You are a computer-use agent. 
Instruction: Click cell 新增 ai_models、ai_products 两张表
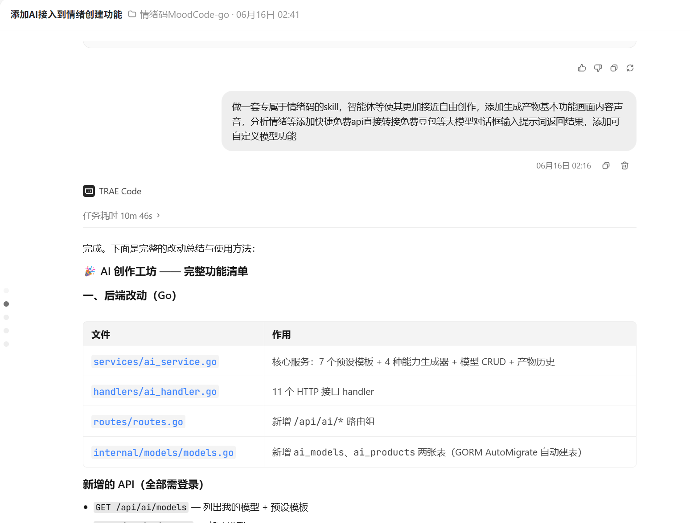[x=450, y=452]
